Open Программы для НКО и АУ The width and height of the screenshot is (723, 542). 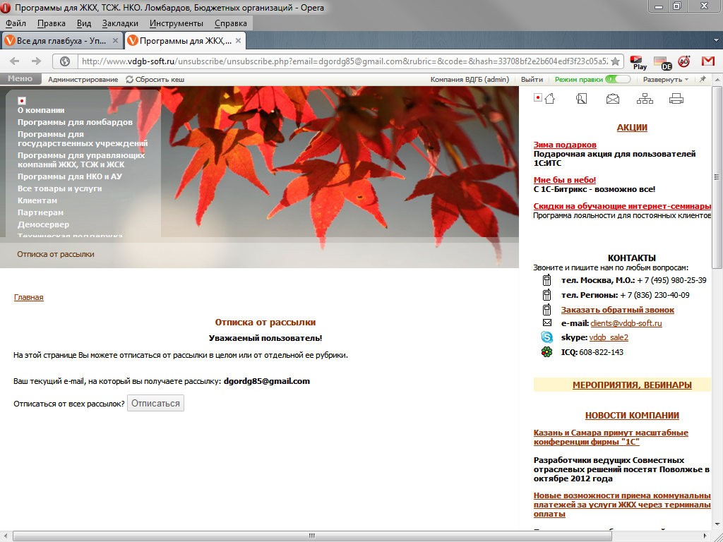70,176
